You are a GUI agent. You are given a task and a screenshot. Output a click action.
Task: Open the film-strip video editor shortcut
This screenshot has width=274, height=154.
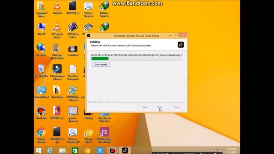click(x=73, y=30)
